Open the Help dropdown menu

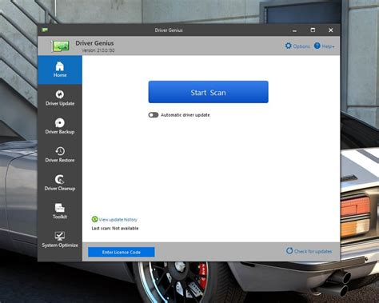(x=324, y=46)
